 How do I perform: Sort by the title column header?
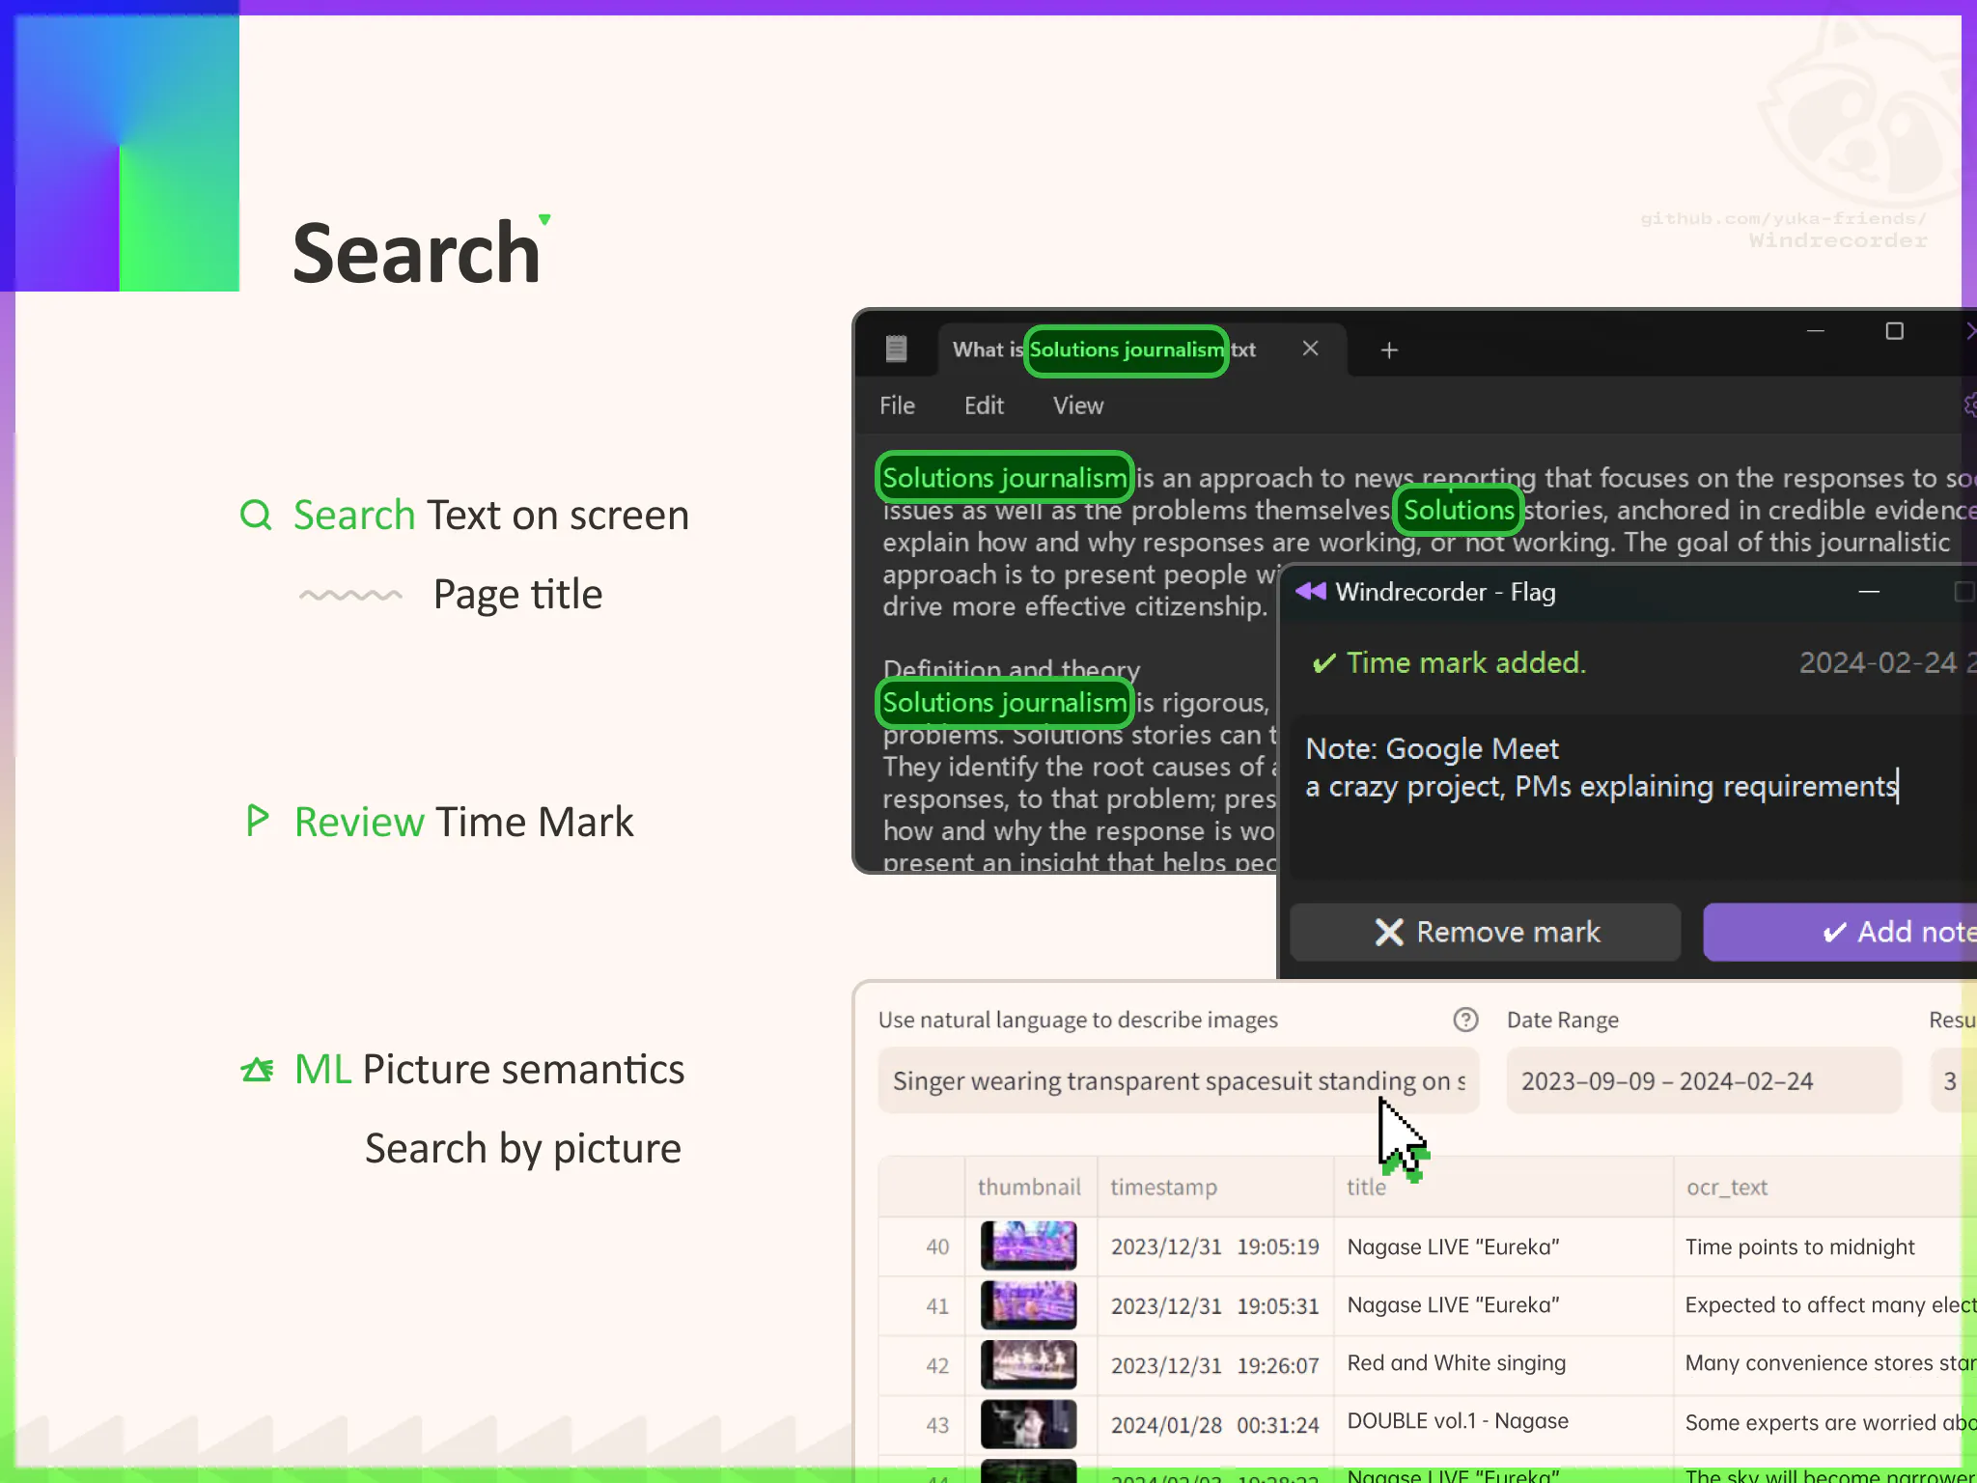point(1502,1187)
